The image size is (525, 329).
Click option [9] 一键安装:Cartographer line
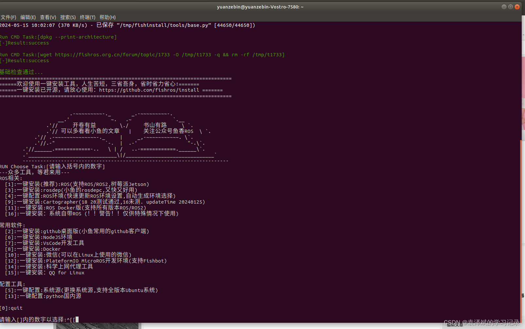[105, 202]
